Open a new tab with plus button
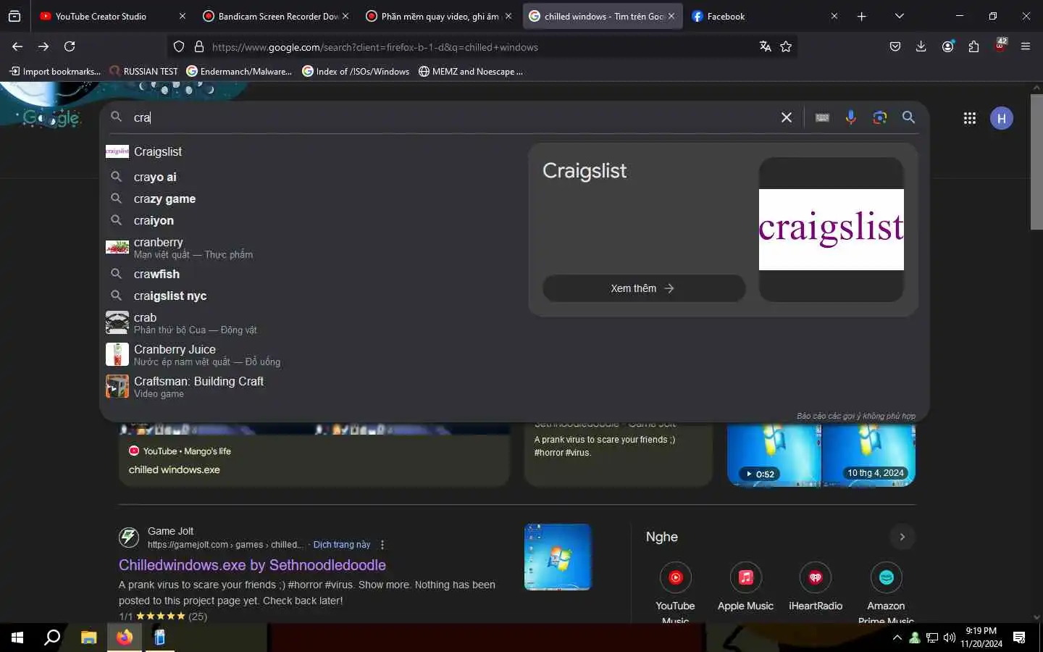This screenshot has height=652, width=1043. 861,16
